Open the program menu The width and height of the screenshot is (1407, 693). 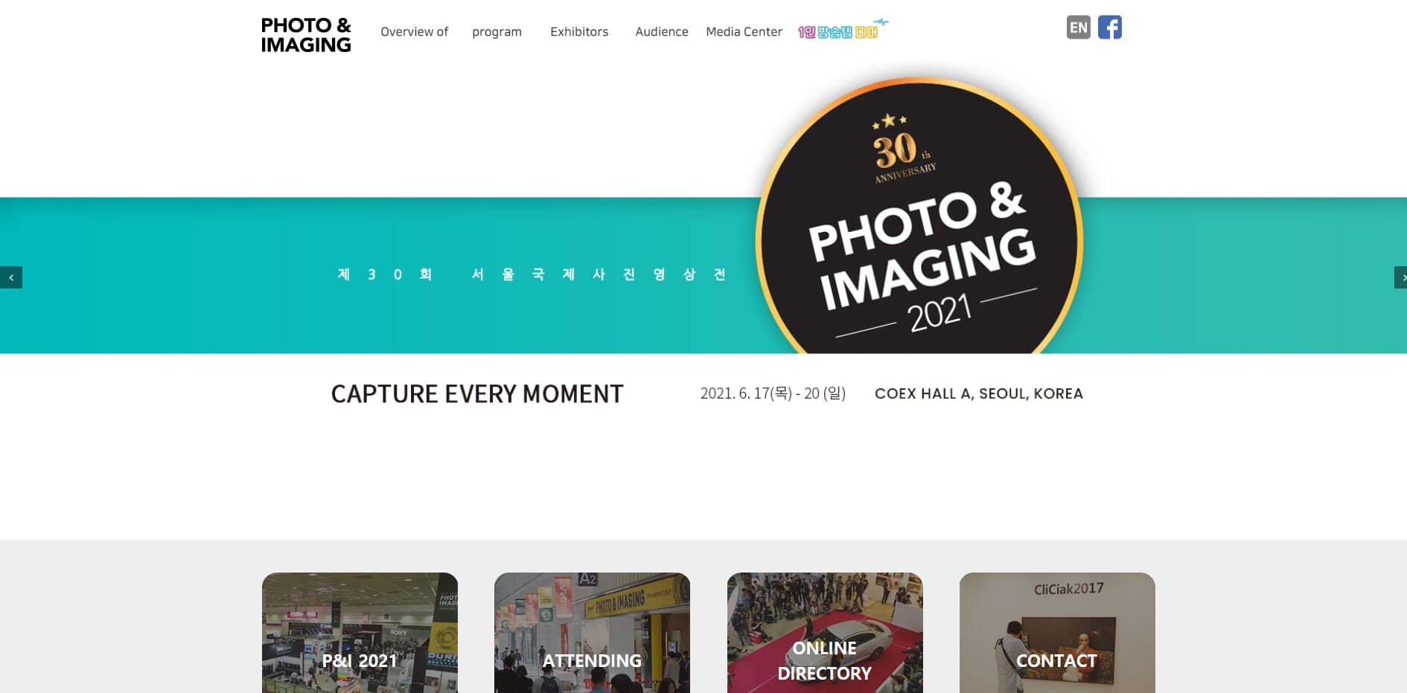pyautogui.click(x=497, y=32)
